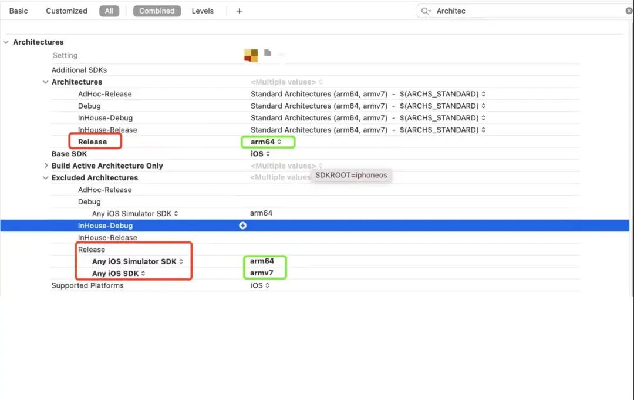634x400 pixels.
Task: Select Debug under Excluded Architectures
Action: pyautogui.click(x=89, y=202)
